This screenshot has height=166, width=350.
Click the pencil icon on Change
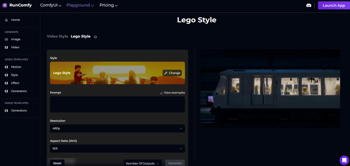click(x=166, y=73)
